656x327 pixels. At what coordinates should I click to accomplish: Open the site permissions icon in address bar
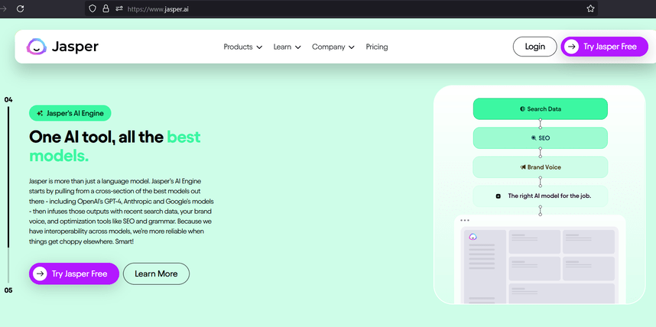pos(119,8)
